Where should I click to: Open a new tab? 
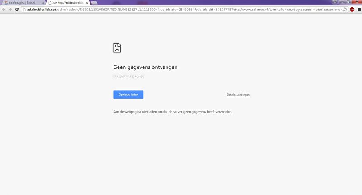94,3
